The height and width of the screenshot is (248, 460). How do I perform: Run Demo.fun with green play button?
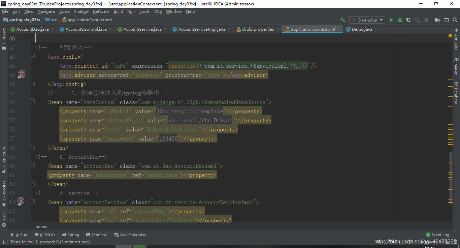pyautogui.click(x=391, y=20)
